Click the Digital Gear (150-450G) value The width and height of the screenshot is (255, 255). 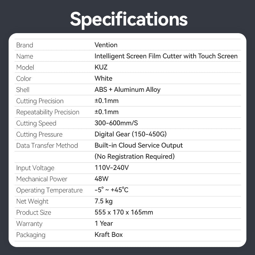pyautogui.click(x=130, y=134)
